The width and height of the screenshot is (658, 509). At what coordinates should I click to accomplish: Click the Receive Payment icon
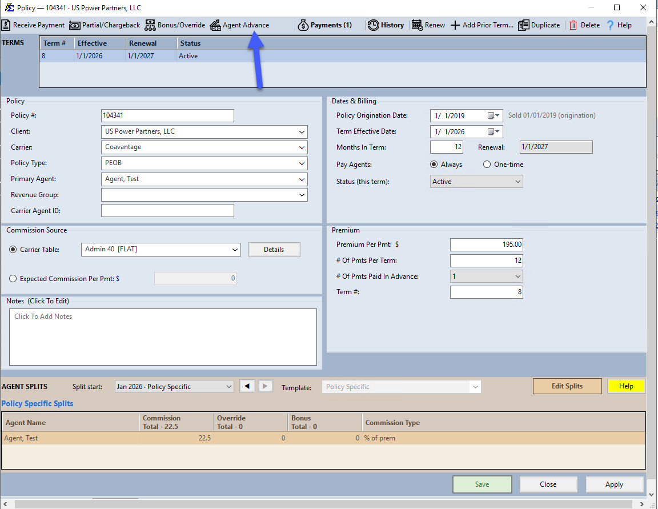point(6,25)
